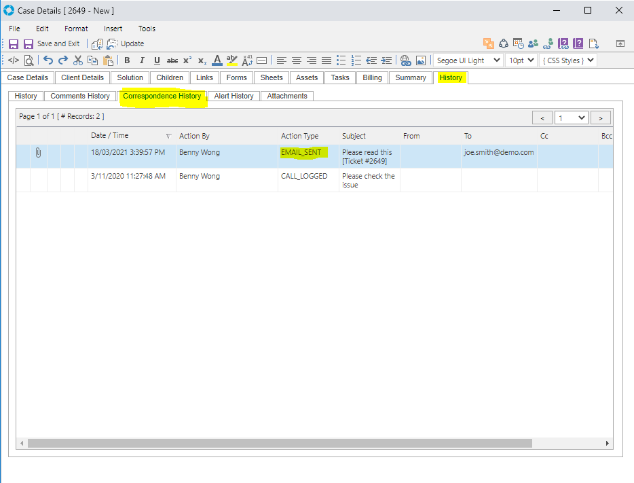The width and height of the screenshot is (634, 483).
Task: Click the font resize icon
Action: coord(247,60)
